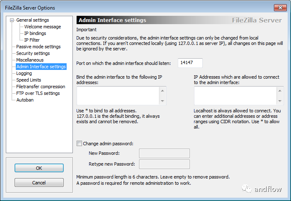
Task: Click the New Password field
Action: [x=164, y=153]
